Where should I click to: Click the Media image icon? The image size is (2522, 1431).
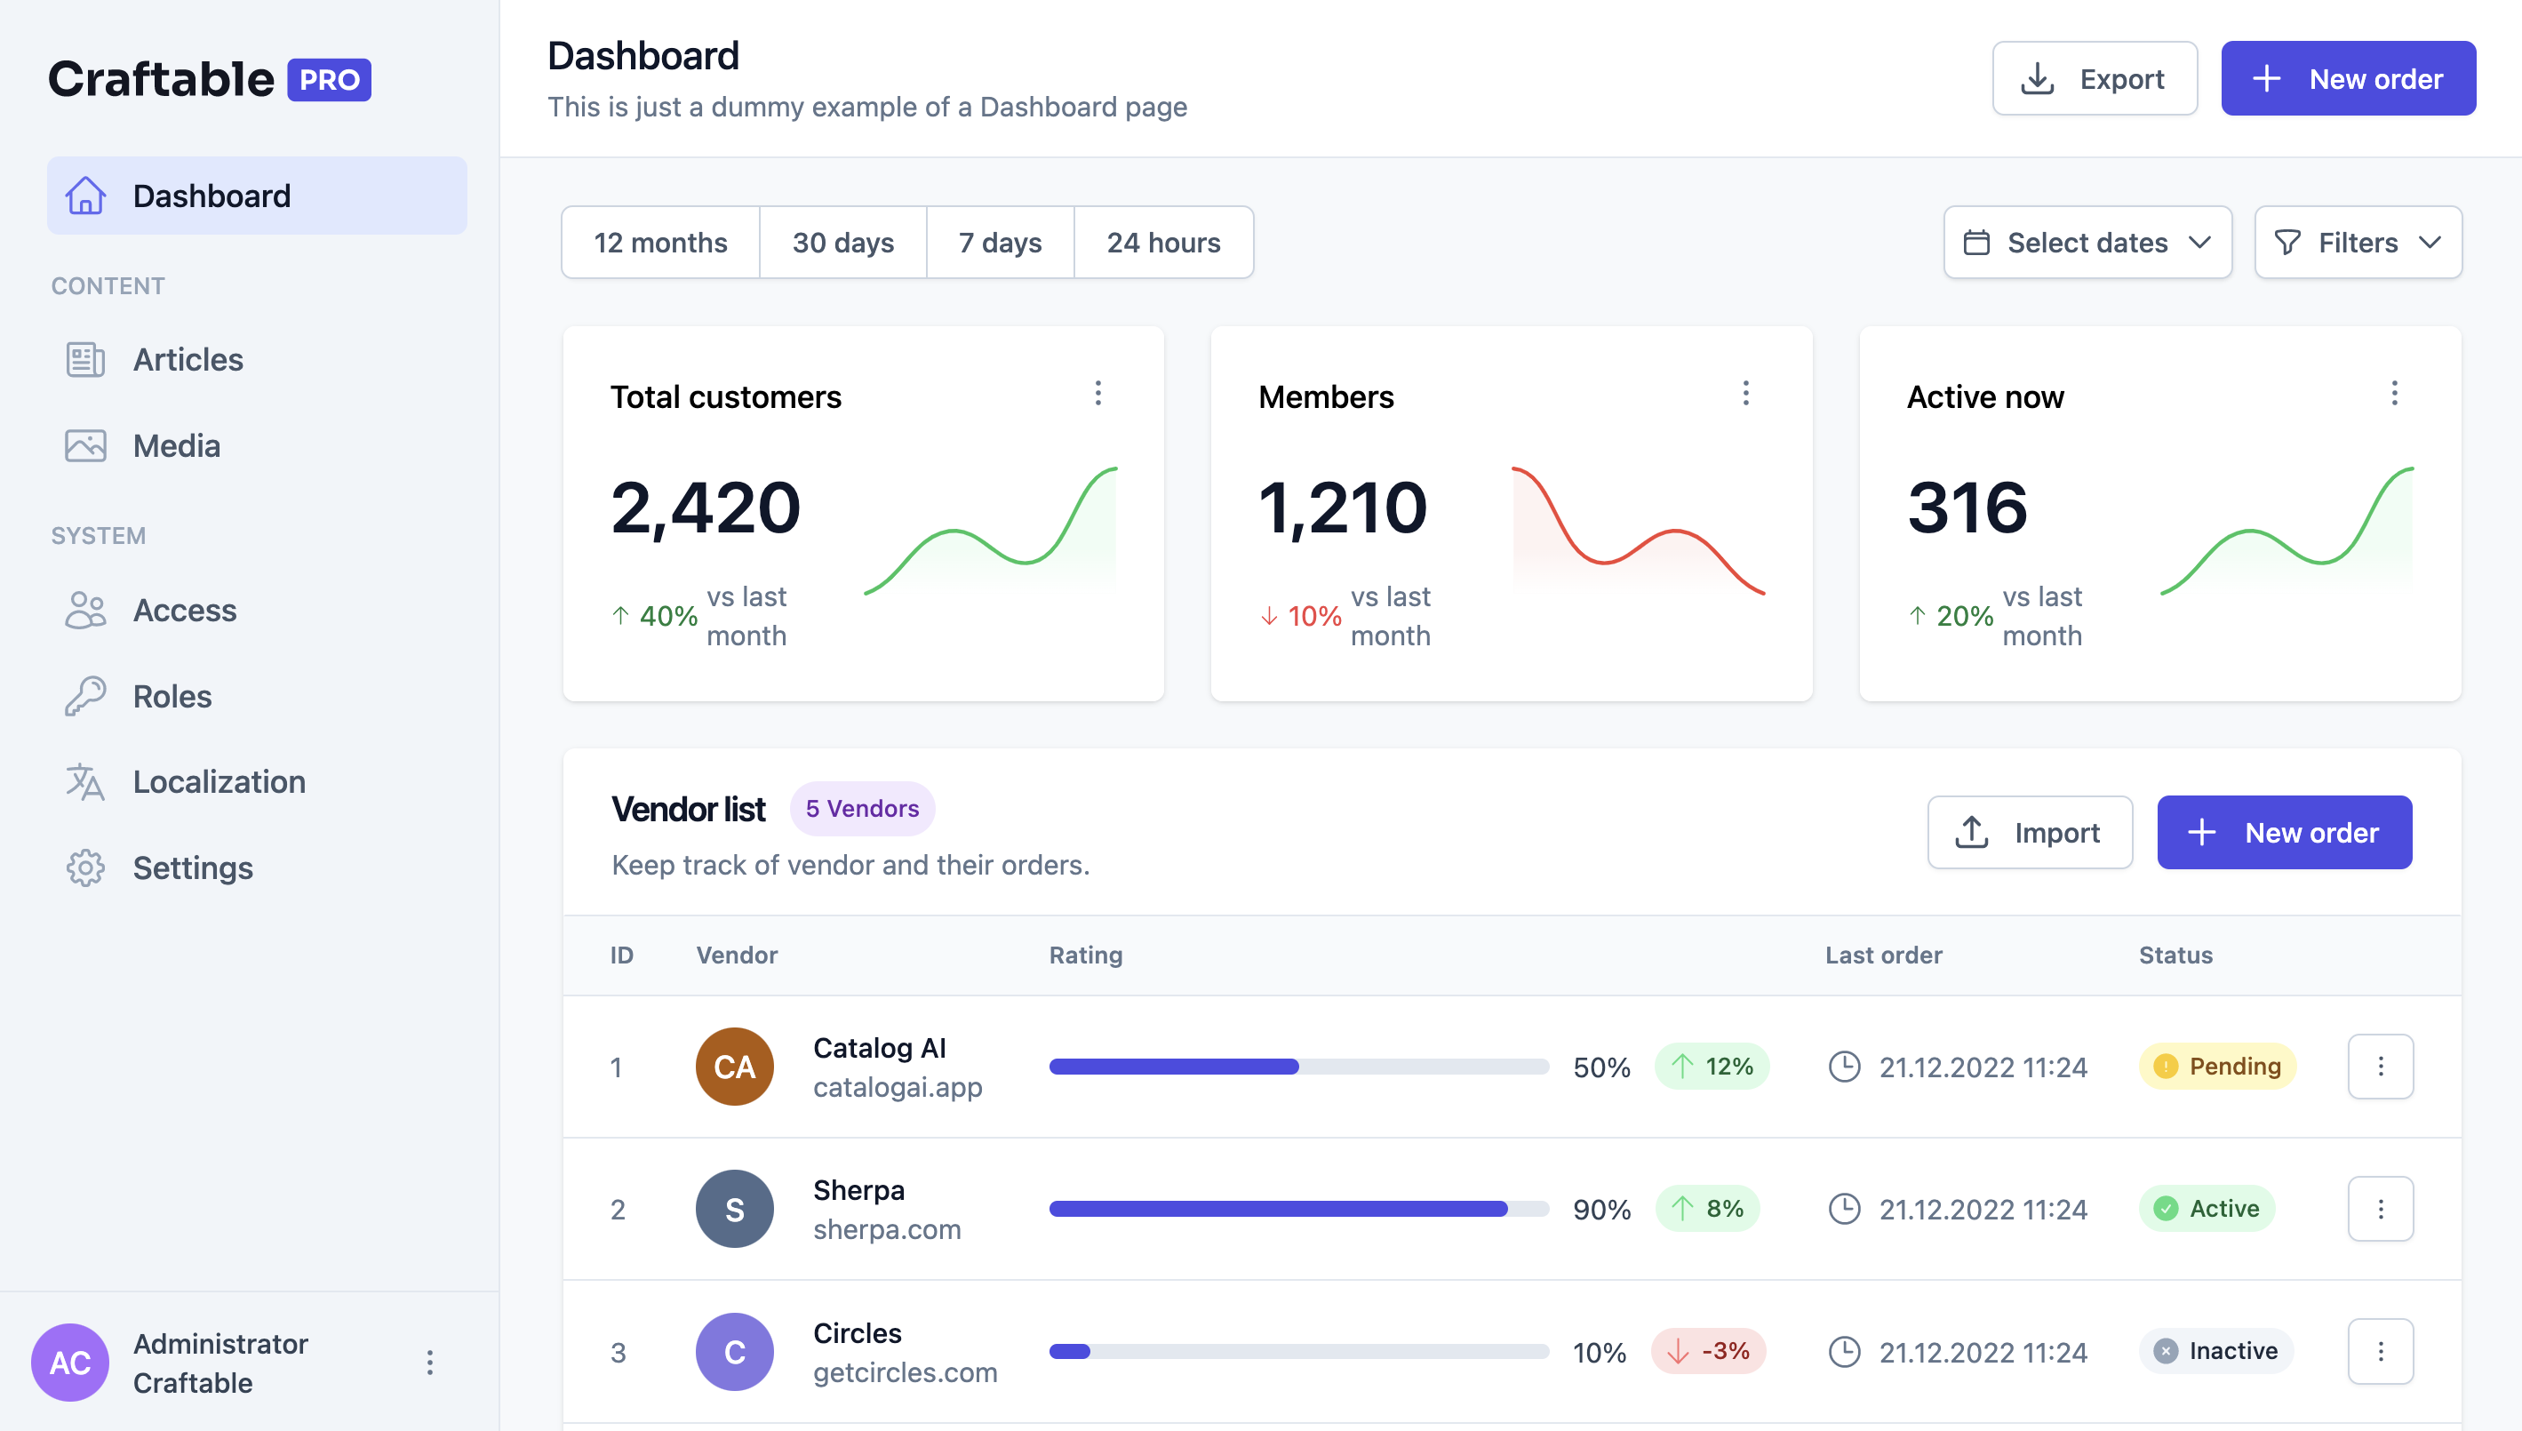85,446
